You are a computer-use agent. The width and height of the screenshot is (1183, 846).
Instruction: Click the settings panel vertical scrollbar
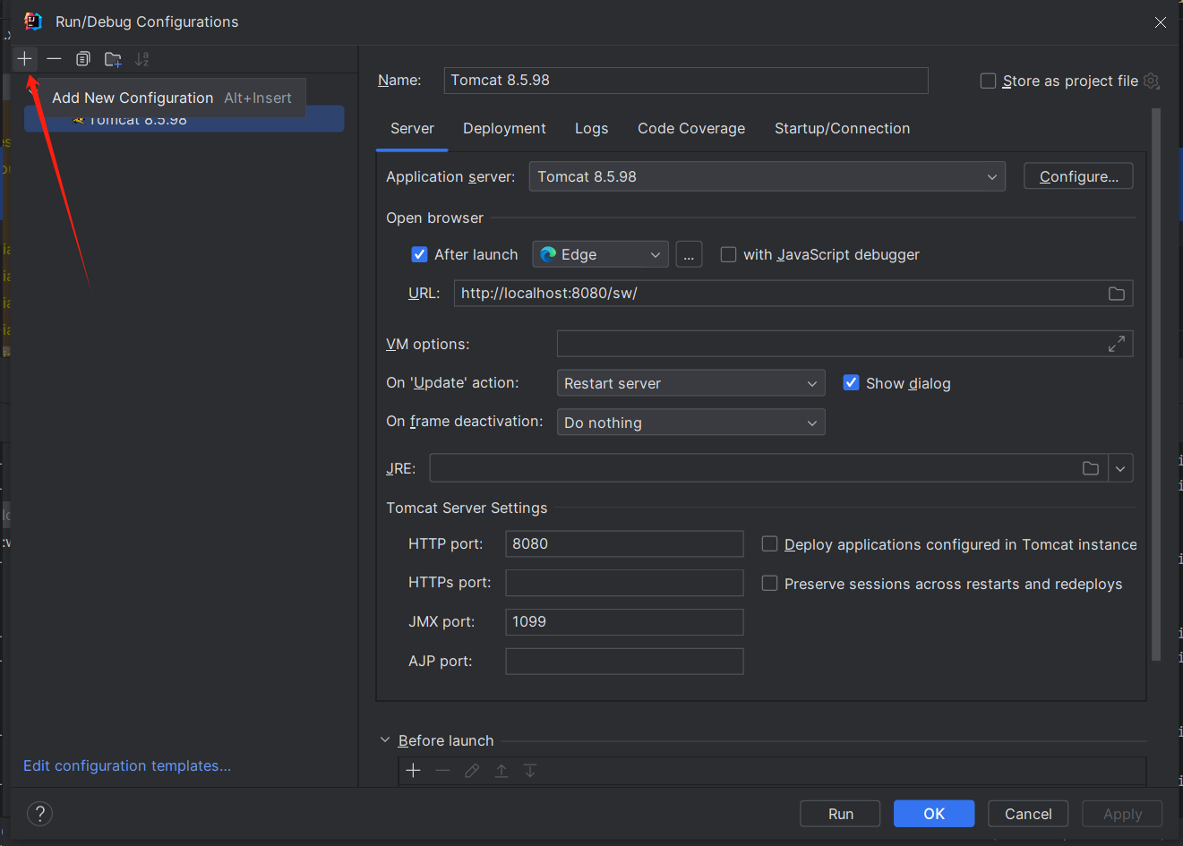[1155, 385]
